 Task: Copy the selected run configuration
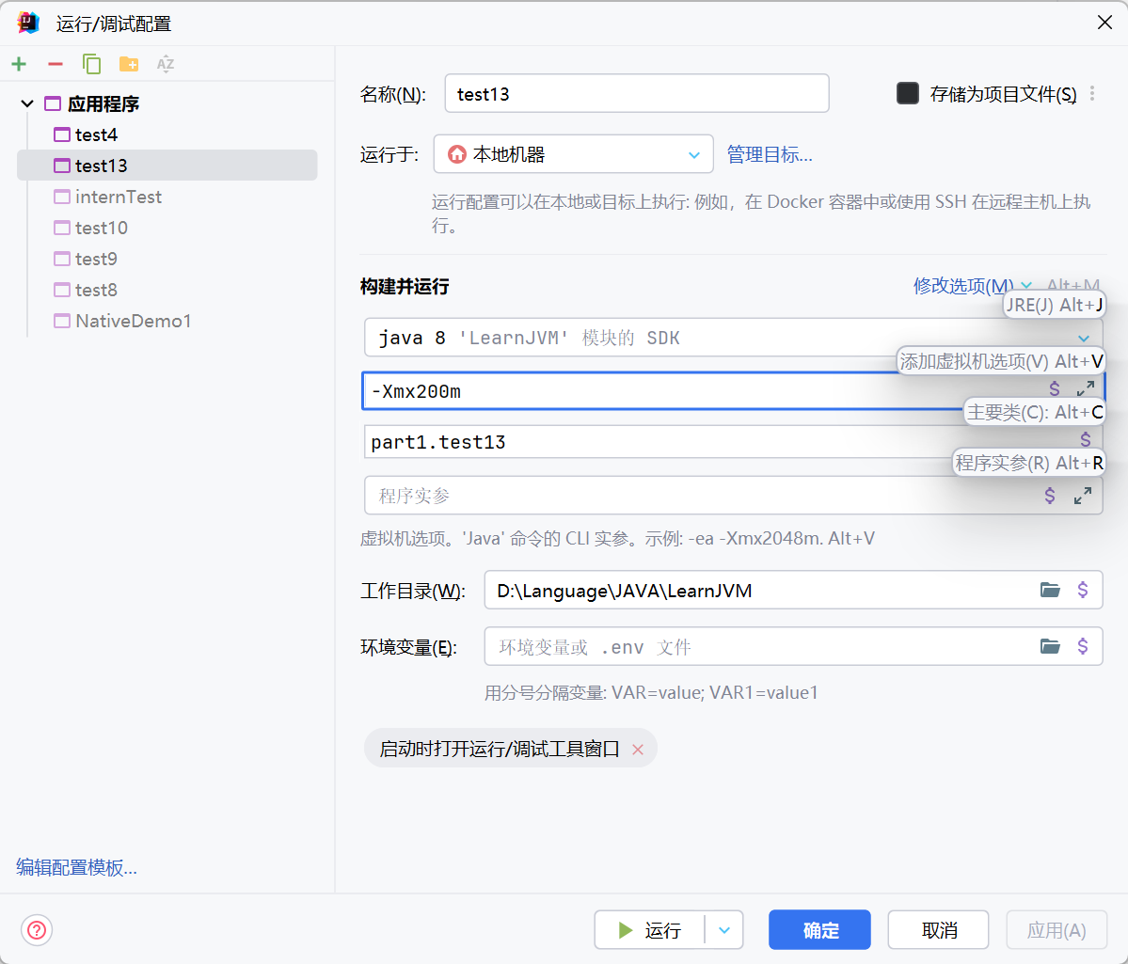(91, 64)
